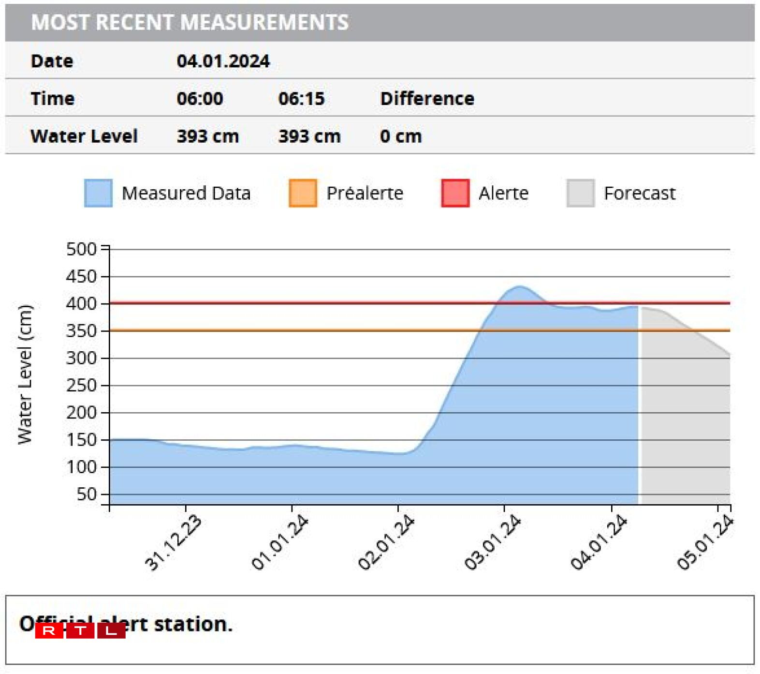
Task: Click the red Alerte legend swatch
Action: pyautogui.click(x=455, y=193)
